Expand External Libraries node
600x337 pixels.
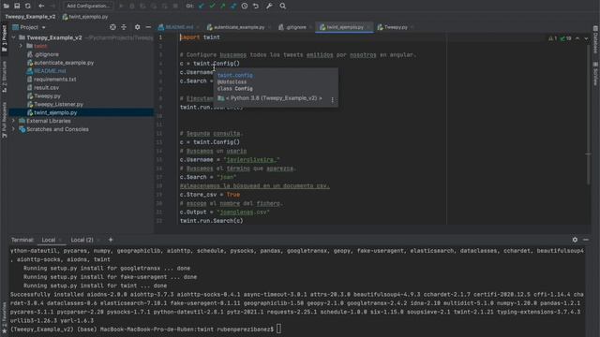14,121
